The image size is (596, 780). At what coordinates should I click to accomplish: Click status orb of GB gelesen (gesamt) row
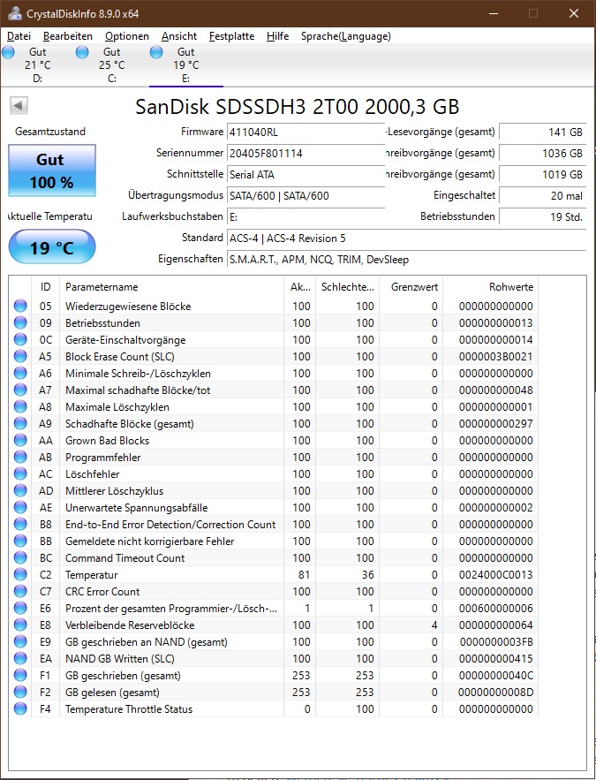click(x=20, y=692)
